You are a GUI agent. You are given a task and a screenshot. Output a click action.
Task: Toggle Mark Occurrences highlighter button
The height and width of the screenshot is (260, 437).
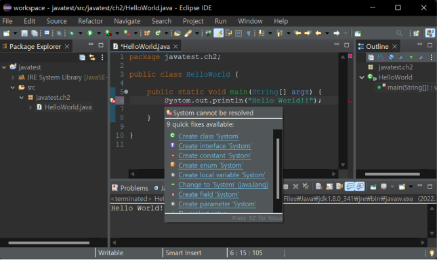tap(218, 33)
